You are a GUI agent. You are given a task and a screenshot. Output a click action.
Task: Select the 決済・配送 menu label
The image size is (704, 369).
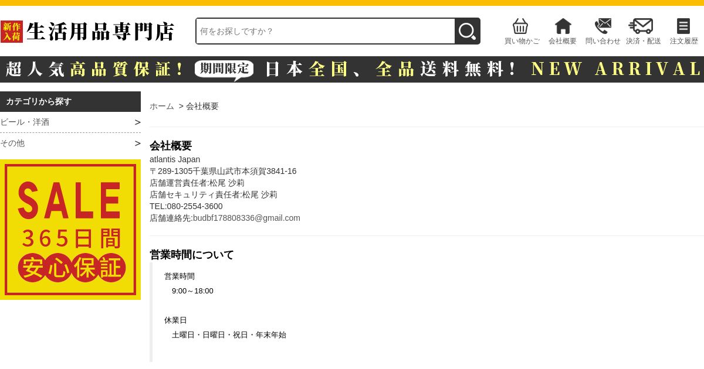(x=643, y=41)
